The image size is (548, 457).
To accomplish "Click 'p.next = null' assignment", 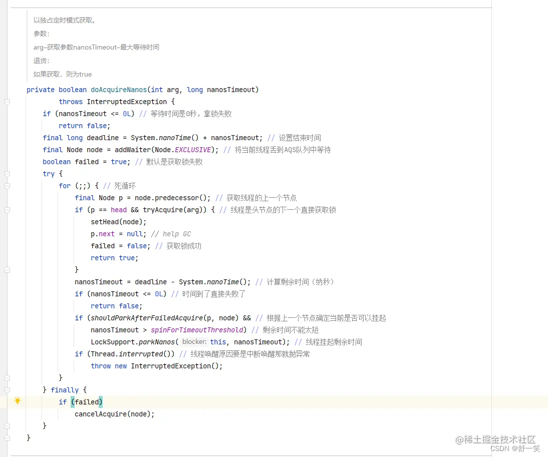I will 119,234.
